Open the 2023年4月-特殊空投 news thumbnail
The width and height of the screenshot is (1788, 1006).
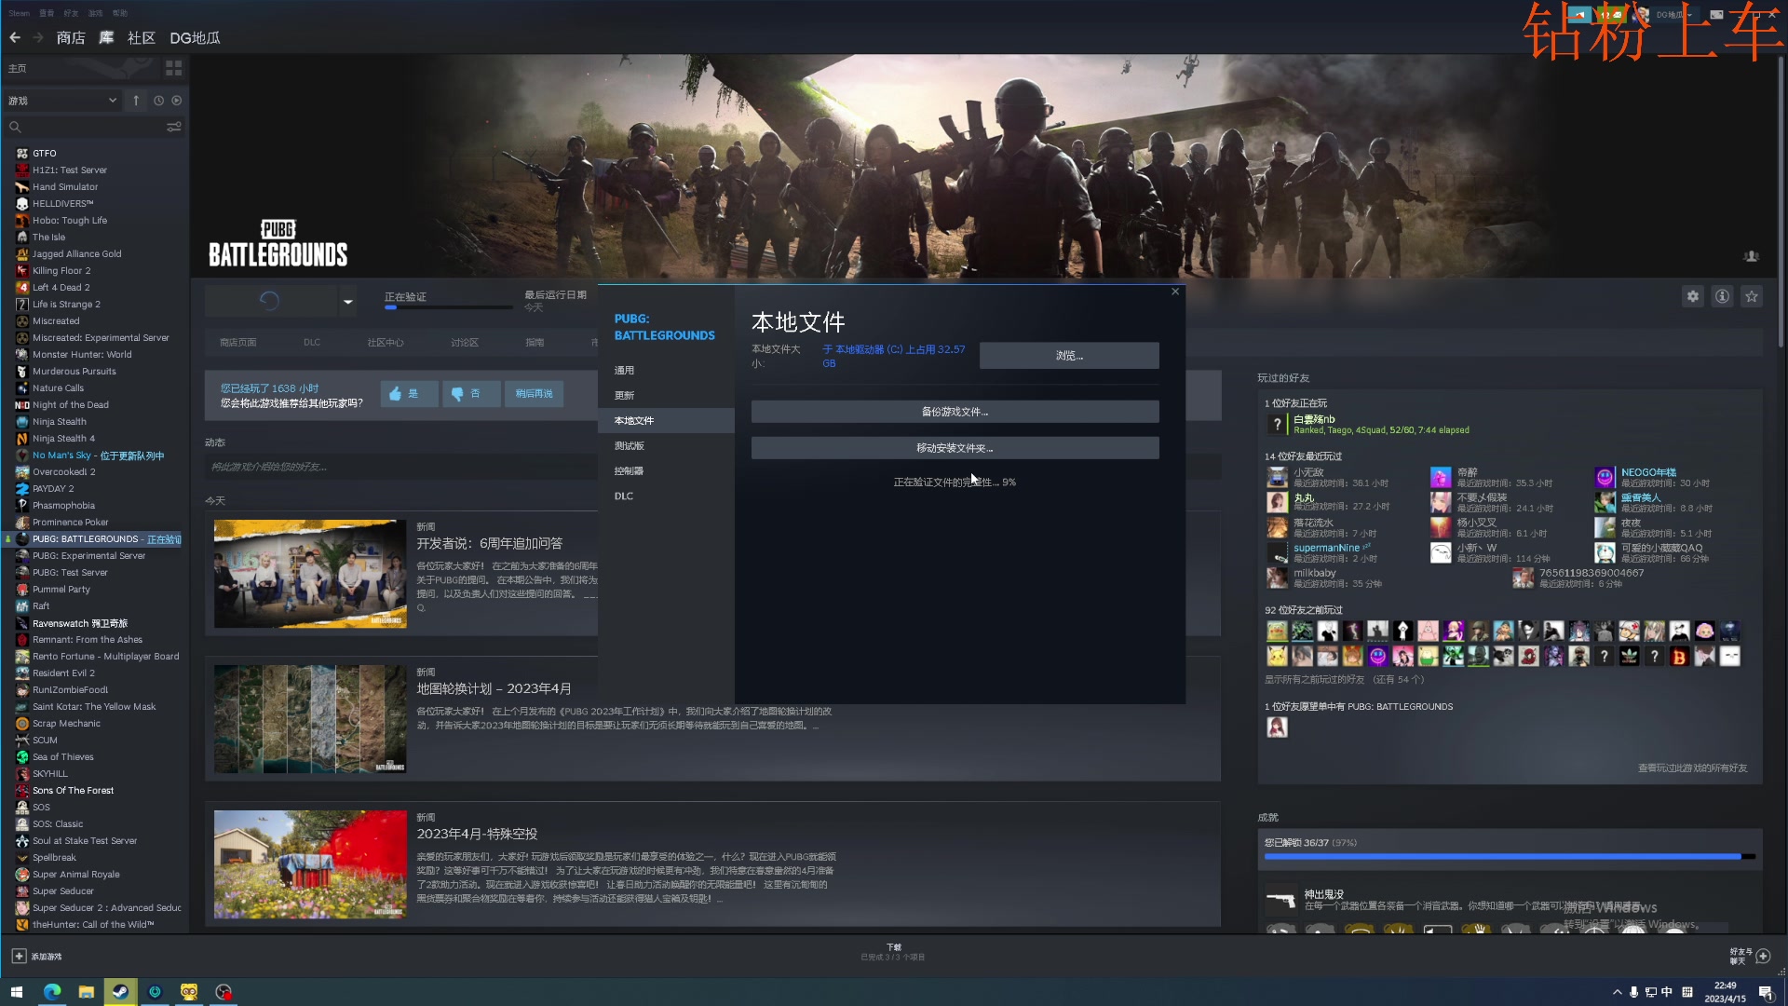point(310,864)
